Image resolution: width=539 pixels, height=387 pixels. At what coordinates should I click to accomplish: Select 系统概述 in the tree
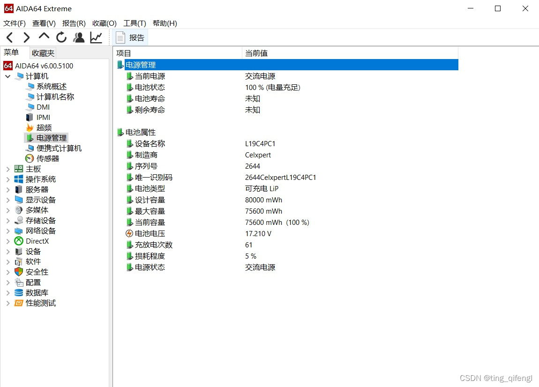[52, 87]
